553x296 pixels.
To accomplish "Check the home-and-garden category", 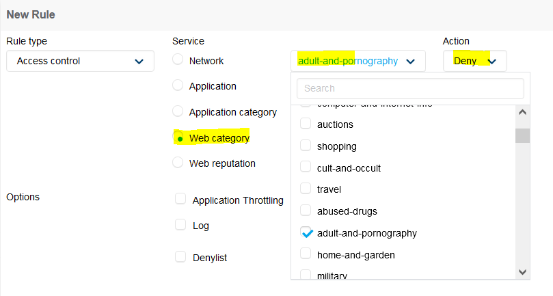I will coord(306,255).
